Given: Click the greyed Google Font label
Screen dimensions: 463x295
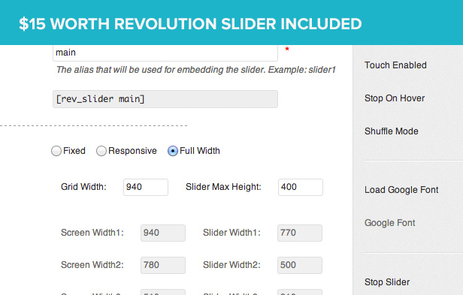Looking at the screenshot, I should [x=390, y=223].
